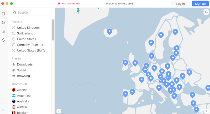210x114 pixels.
Task: Click the NOT CONNECTED status label
Action: pyautogui.click(x=71, y=4)
